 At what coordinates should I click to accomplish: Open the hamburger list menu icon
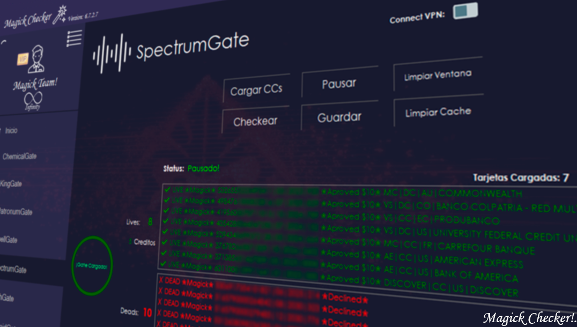[74, 39]
